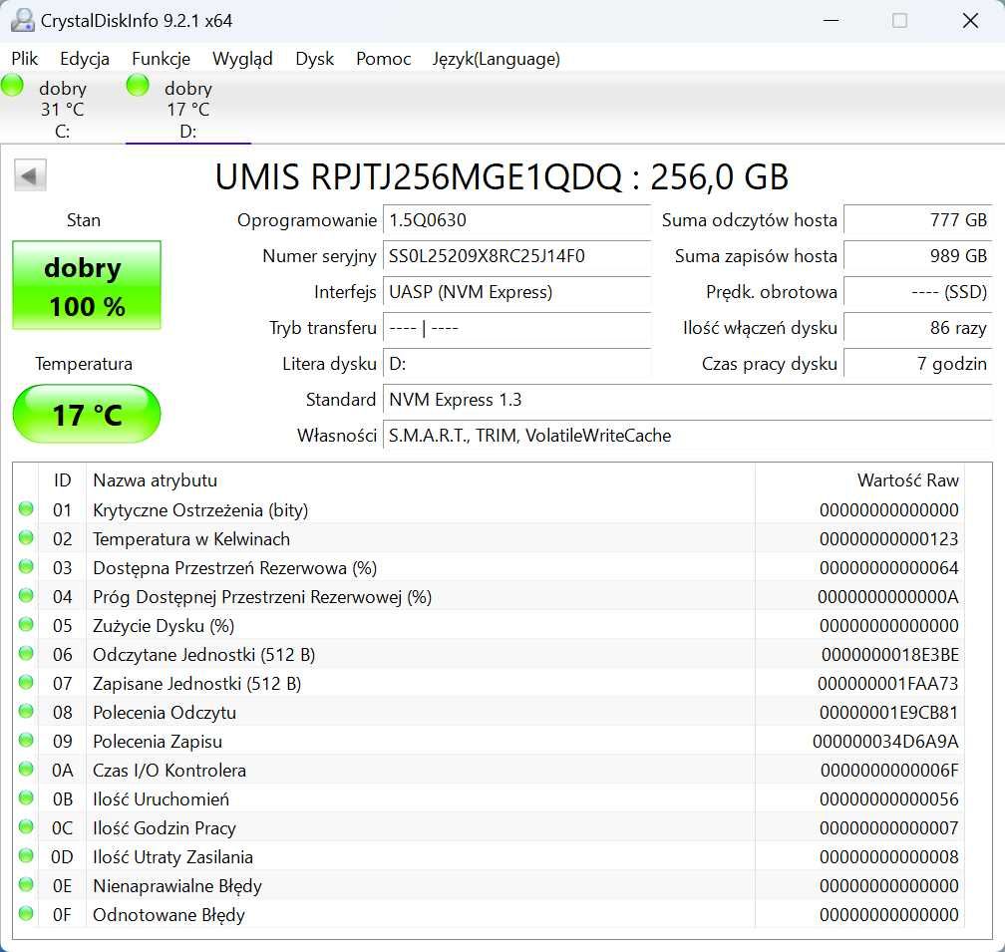Click the Litera dysku field D:
Viewport: 1005px width, 952px height.
point(516,364)
